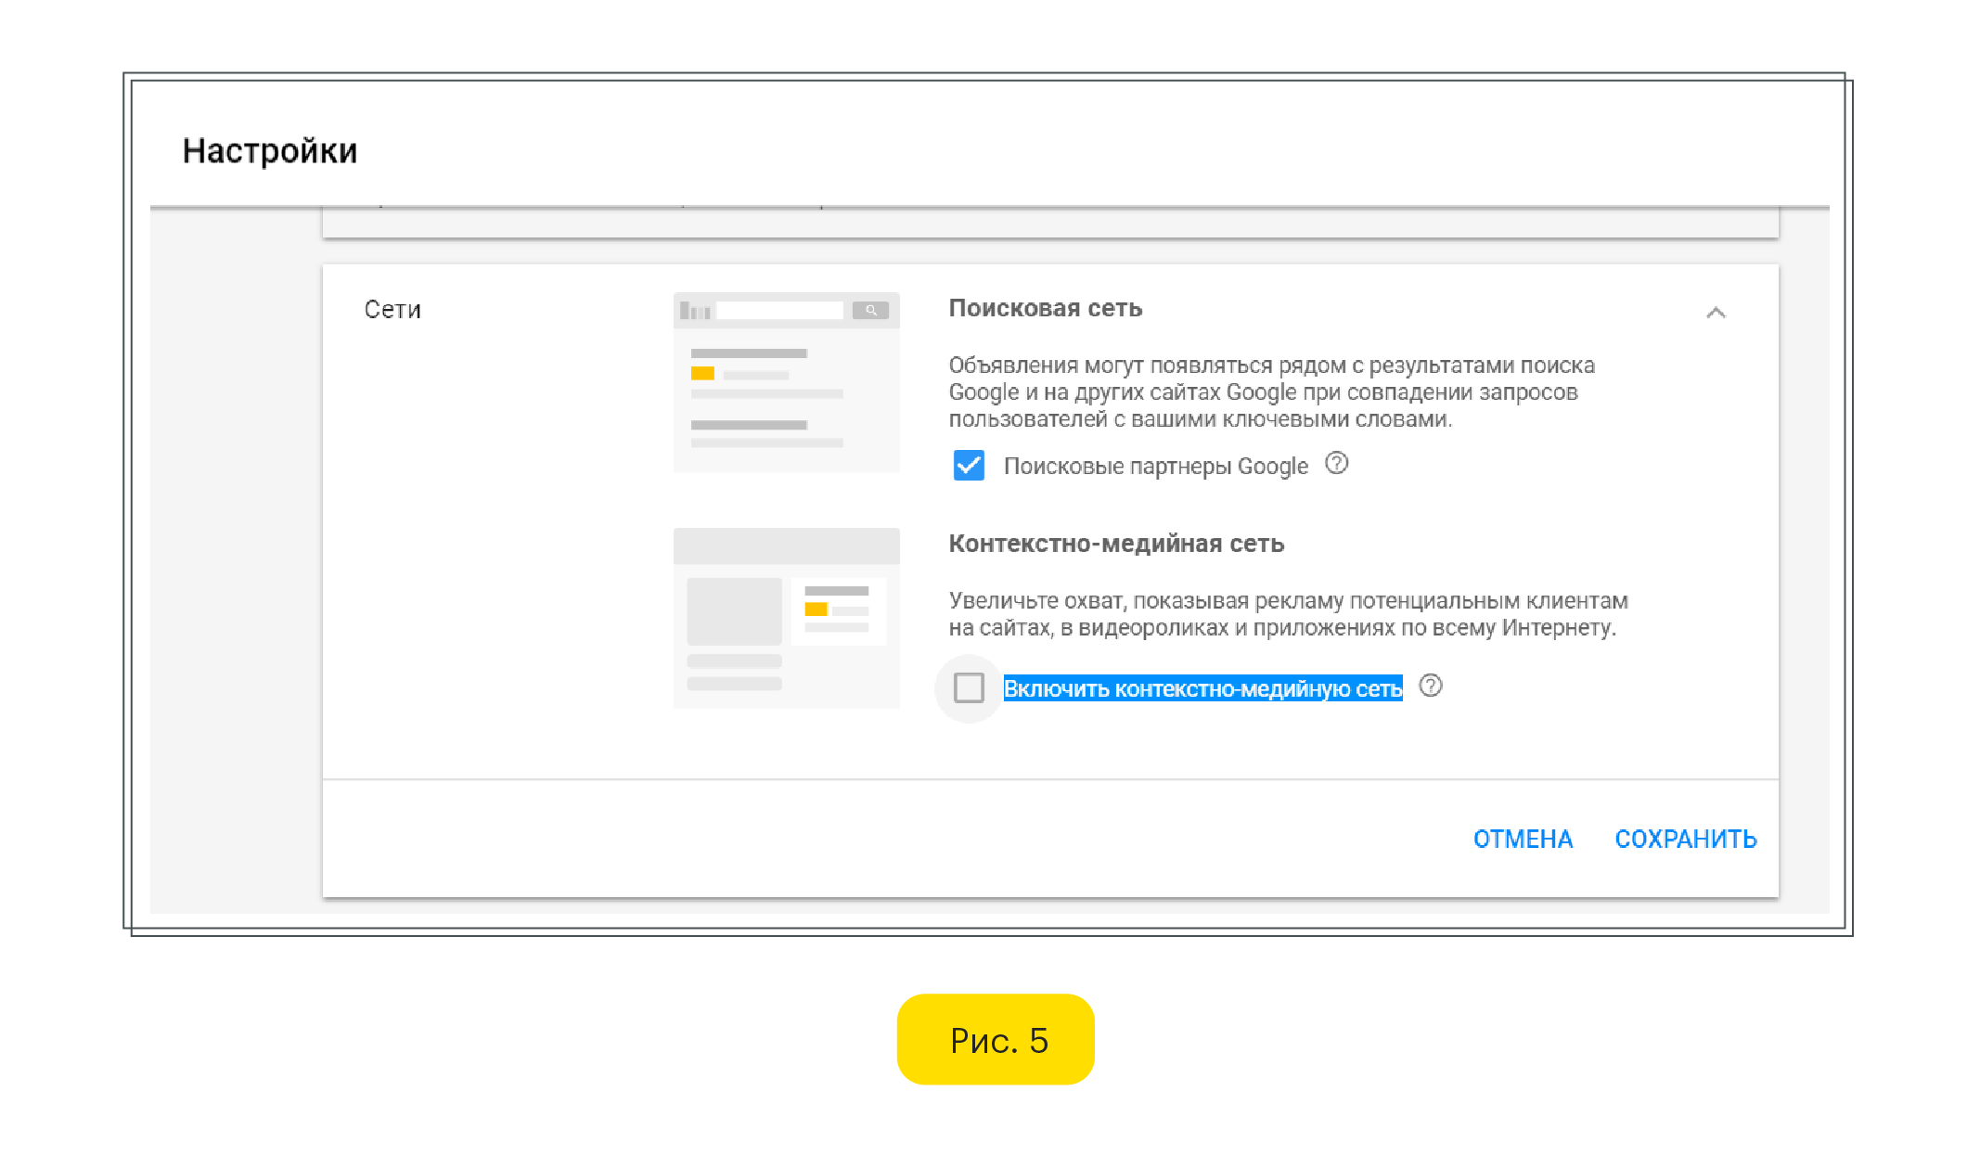Enable the контекстно-медийную сеть checkbox
Image resolution: width=1980 pixels, height=1155 pixels.
pyautogui.click(x=969, y=687)
